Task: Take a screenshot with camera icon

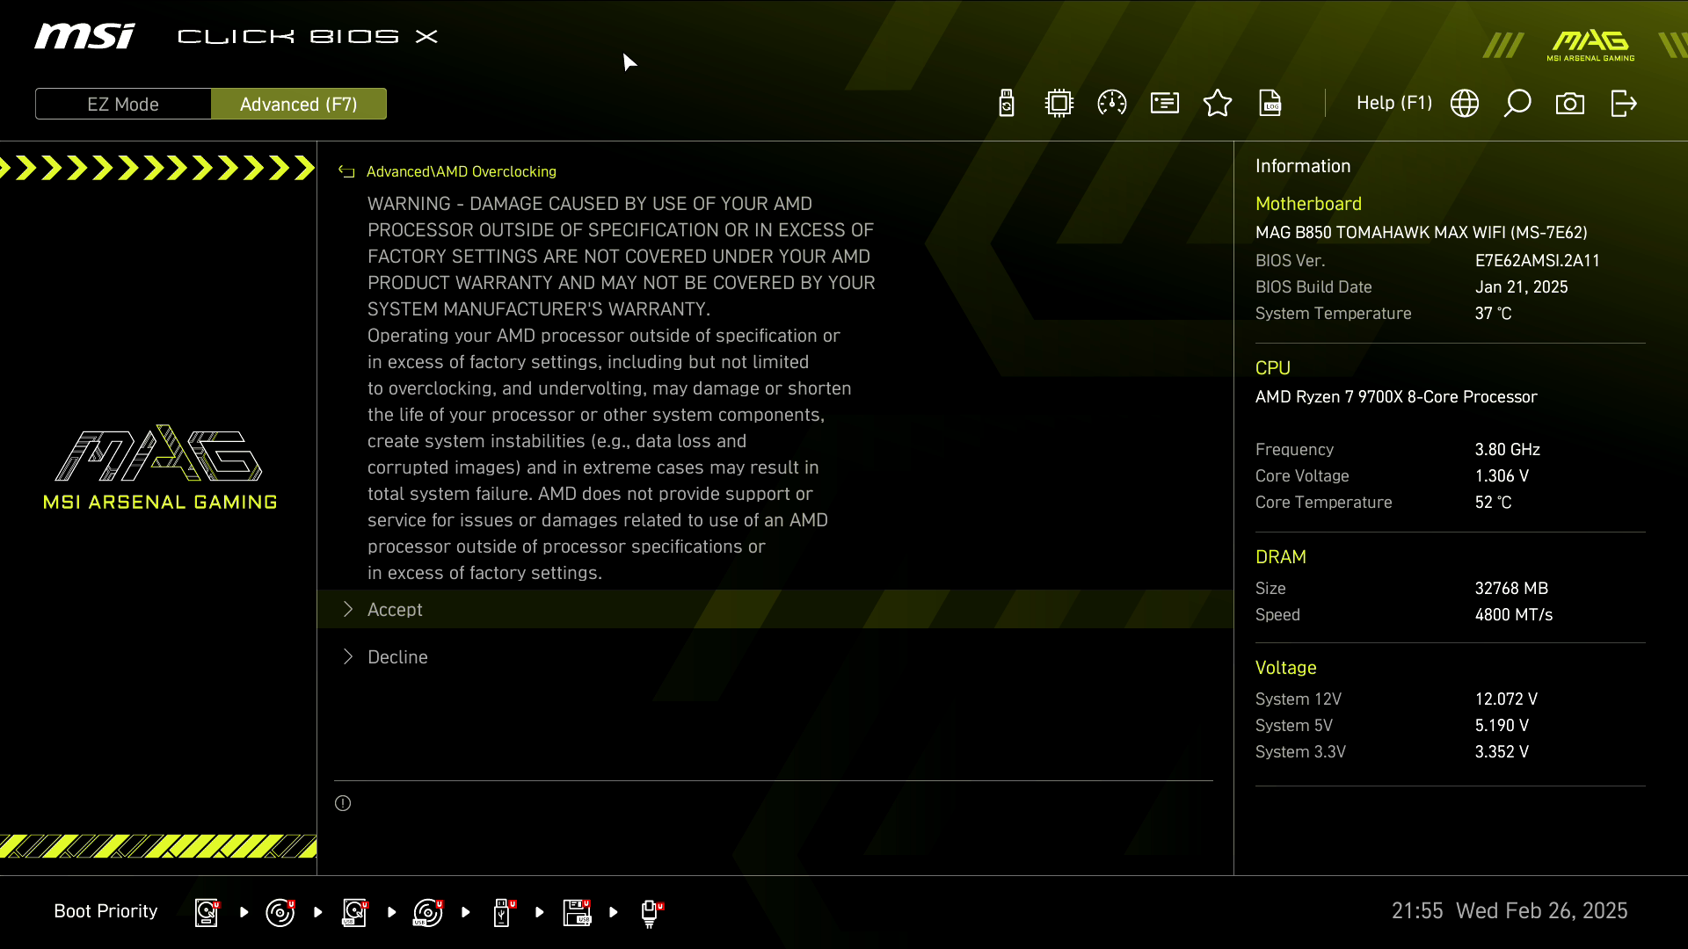Action: [1570, 104]
